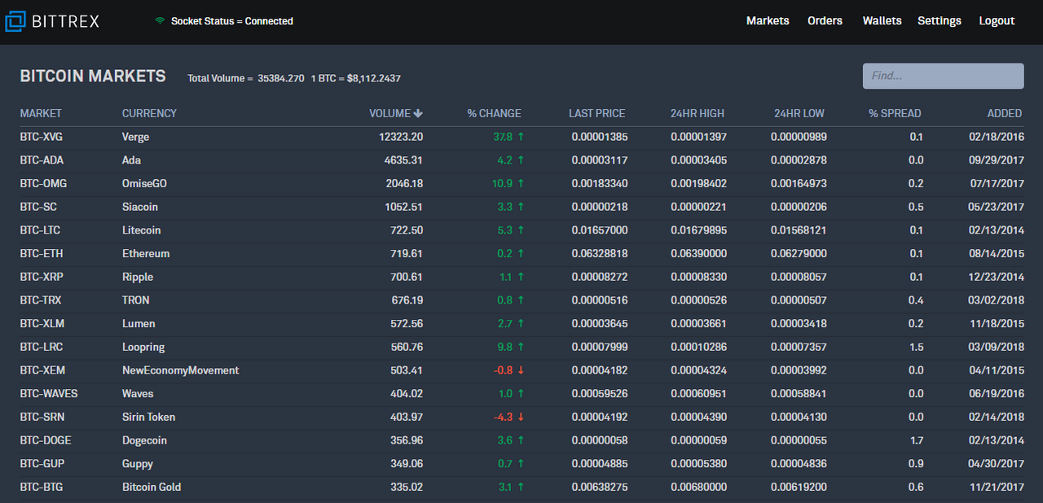Open the BTC-DOGE market row
1043x503 pixels.
tap(521, 440)
